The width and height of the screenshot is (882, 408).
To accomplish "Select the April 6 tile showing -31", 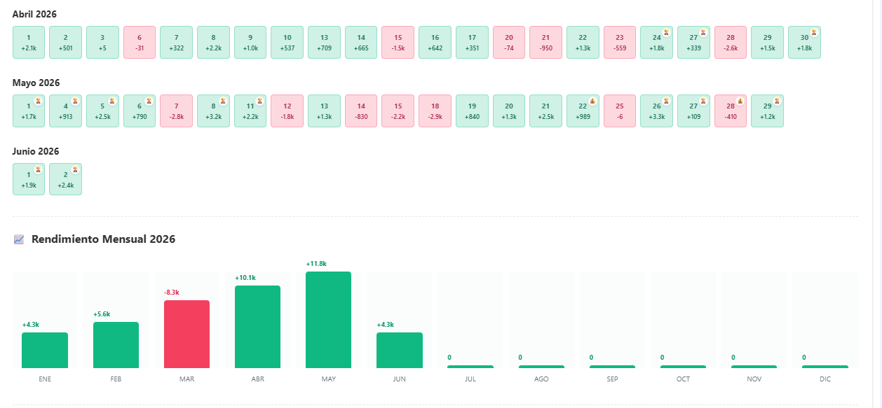I will tap(140, 42).
